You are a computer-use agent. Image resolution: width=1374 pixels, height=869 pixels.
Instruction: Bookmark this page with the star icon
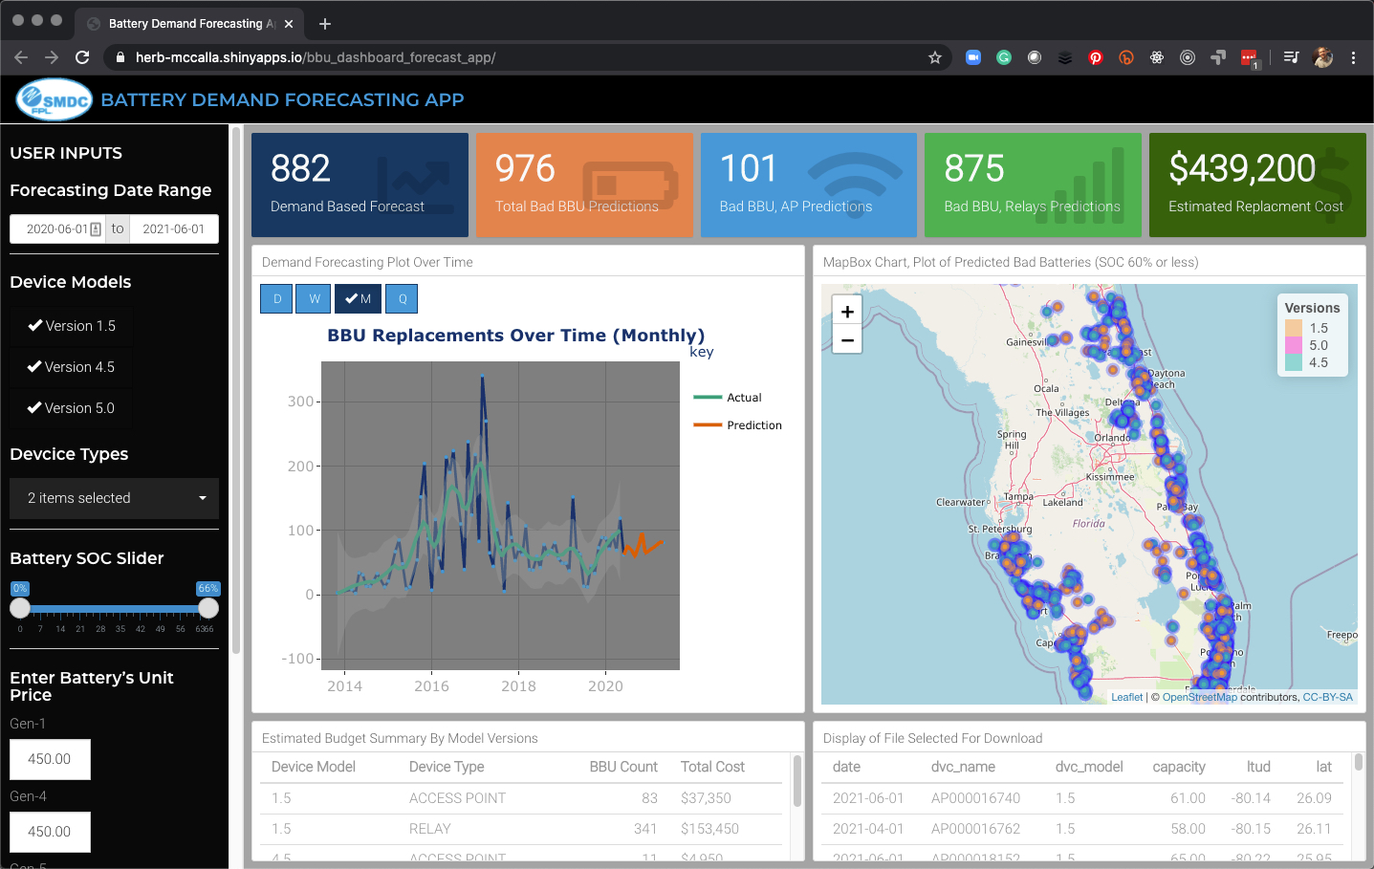(x=935, y=57)
